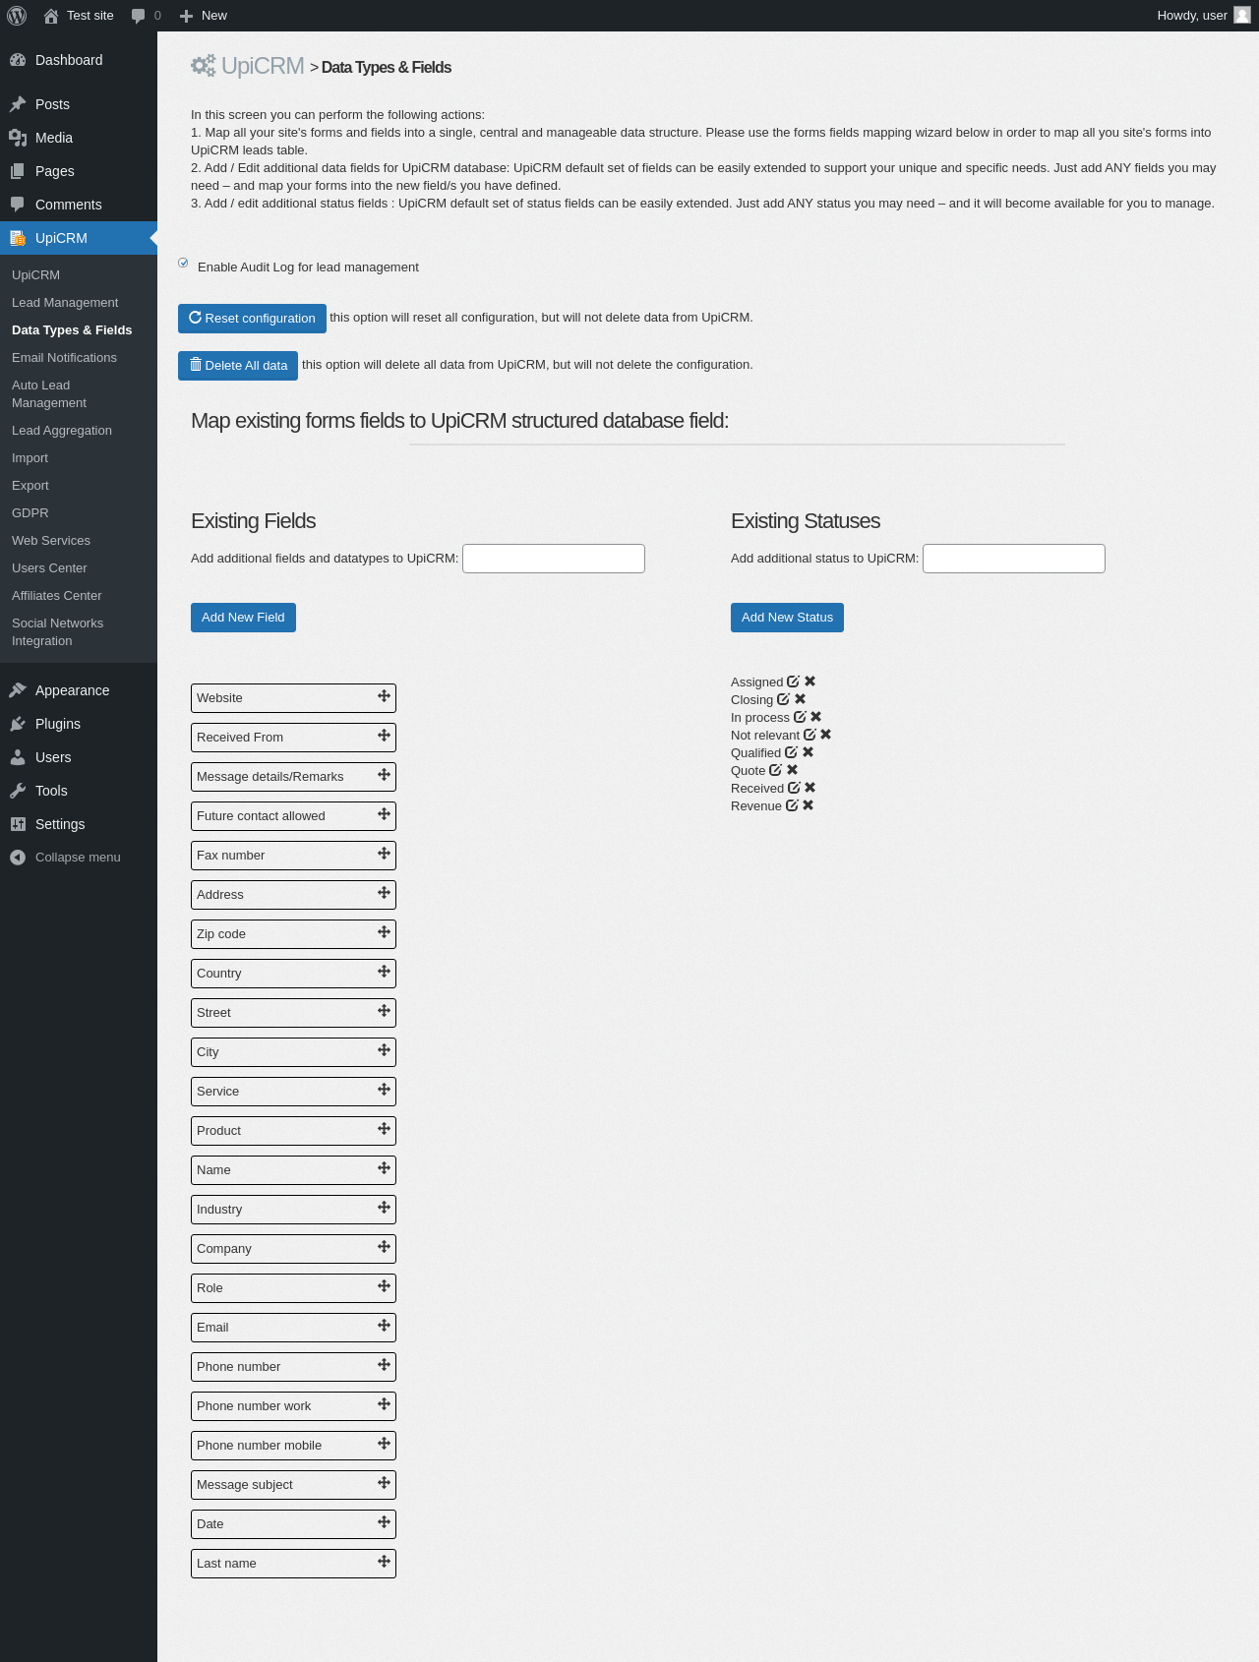Screen dimensions: 1259x1662
Task: Open Settings in sidebar
Action: 79,824
